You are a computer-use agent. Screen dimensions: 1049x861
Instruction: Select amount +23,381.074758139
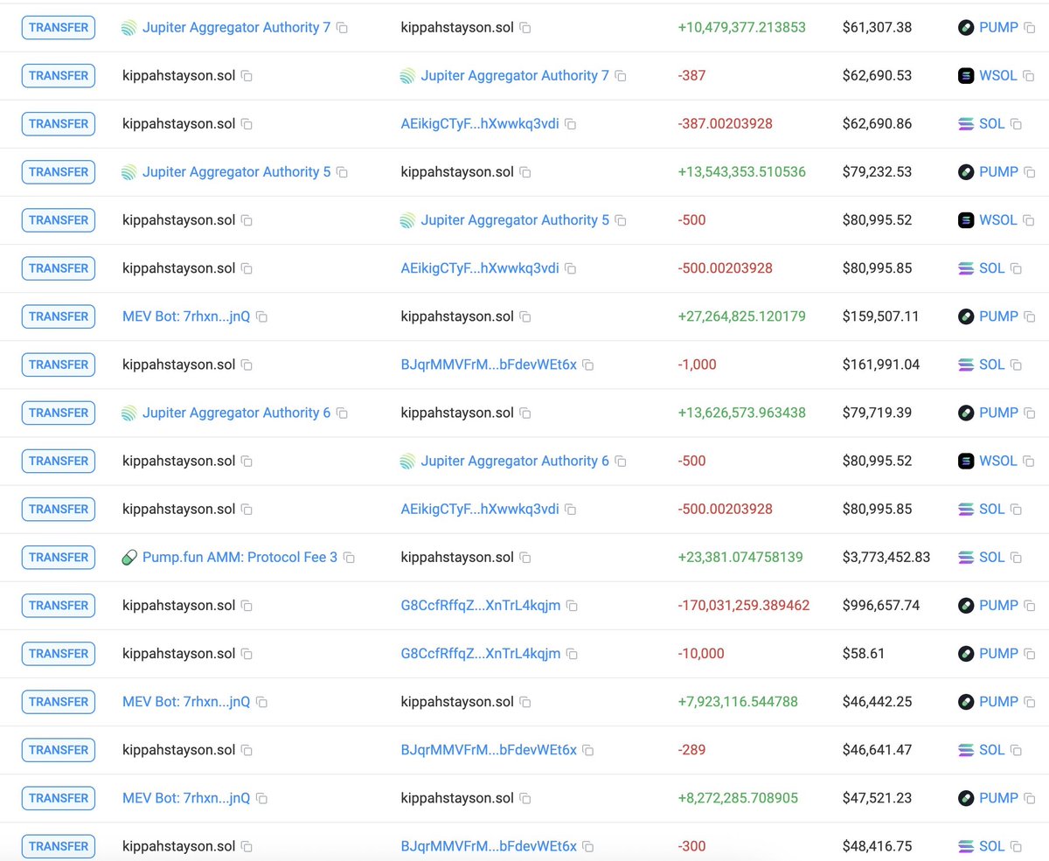click(740, 557)
